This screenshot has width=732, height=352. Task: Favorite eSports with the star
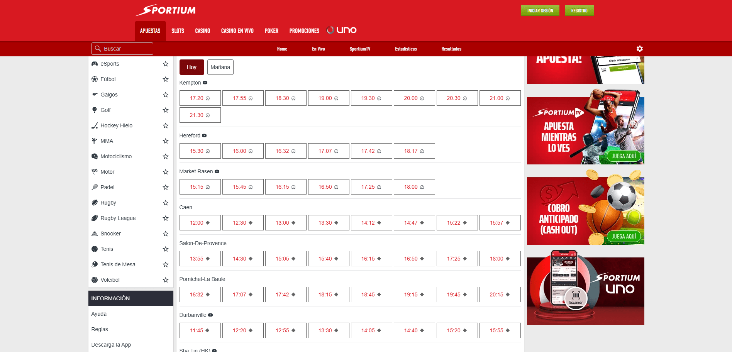click(166, 64)
